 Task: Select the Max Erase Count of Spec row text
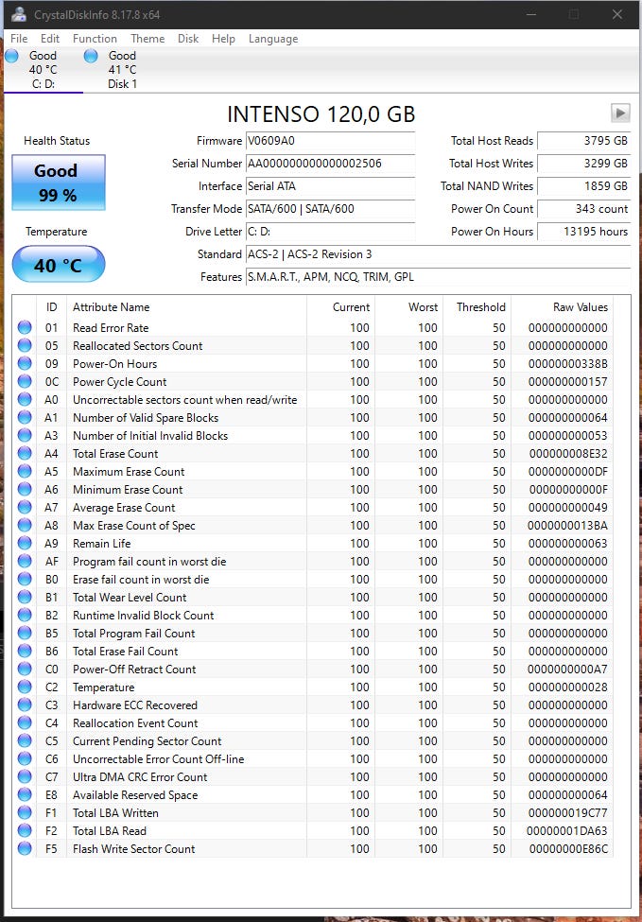(x=134, y=526)
